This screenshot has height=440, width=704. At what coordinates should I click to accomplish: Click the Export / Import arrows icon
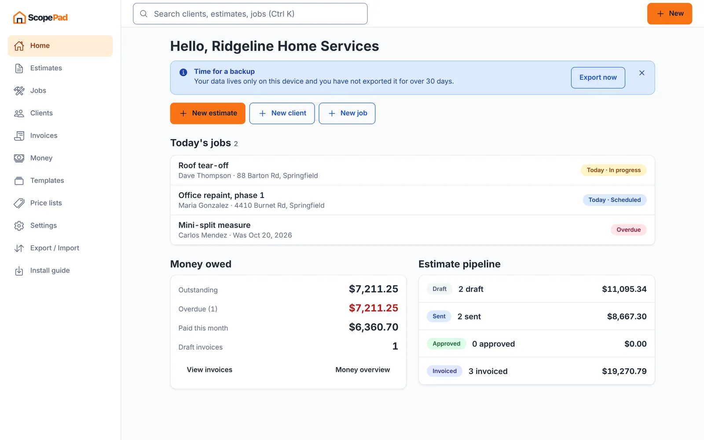tap(19, 248)
